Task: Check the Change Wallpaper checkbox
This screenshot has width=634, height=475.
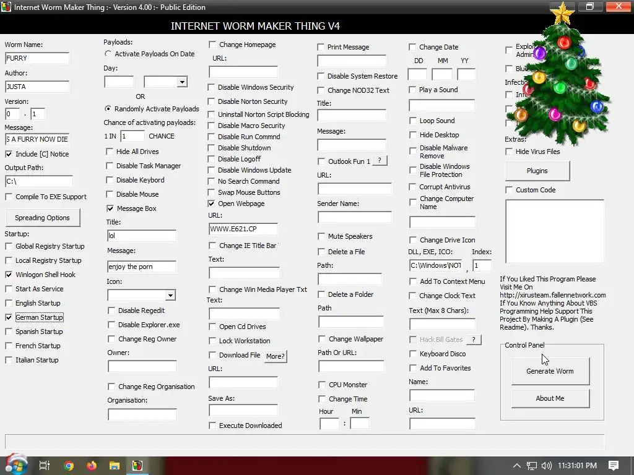Action: (x=322, y=339)
